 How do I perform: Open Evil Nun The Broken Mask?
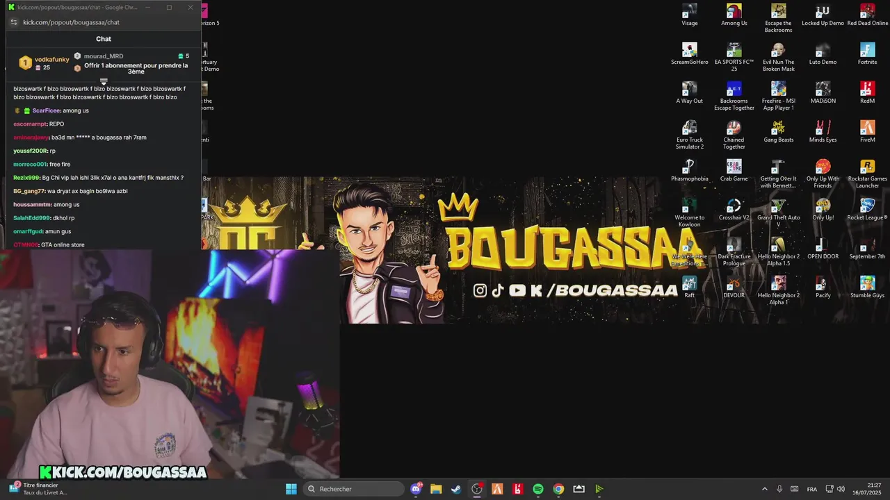point(778,58)
